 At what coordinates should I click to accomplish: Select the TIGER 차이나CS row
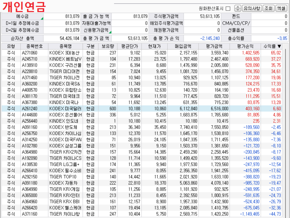click(142, 158)
